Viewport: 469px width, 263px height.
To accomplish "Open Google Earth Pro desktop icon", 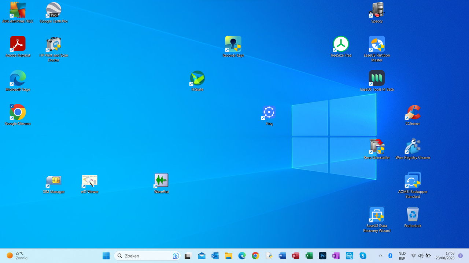I will pos(53,12).
